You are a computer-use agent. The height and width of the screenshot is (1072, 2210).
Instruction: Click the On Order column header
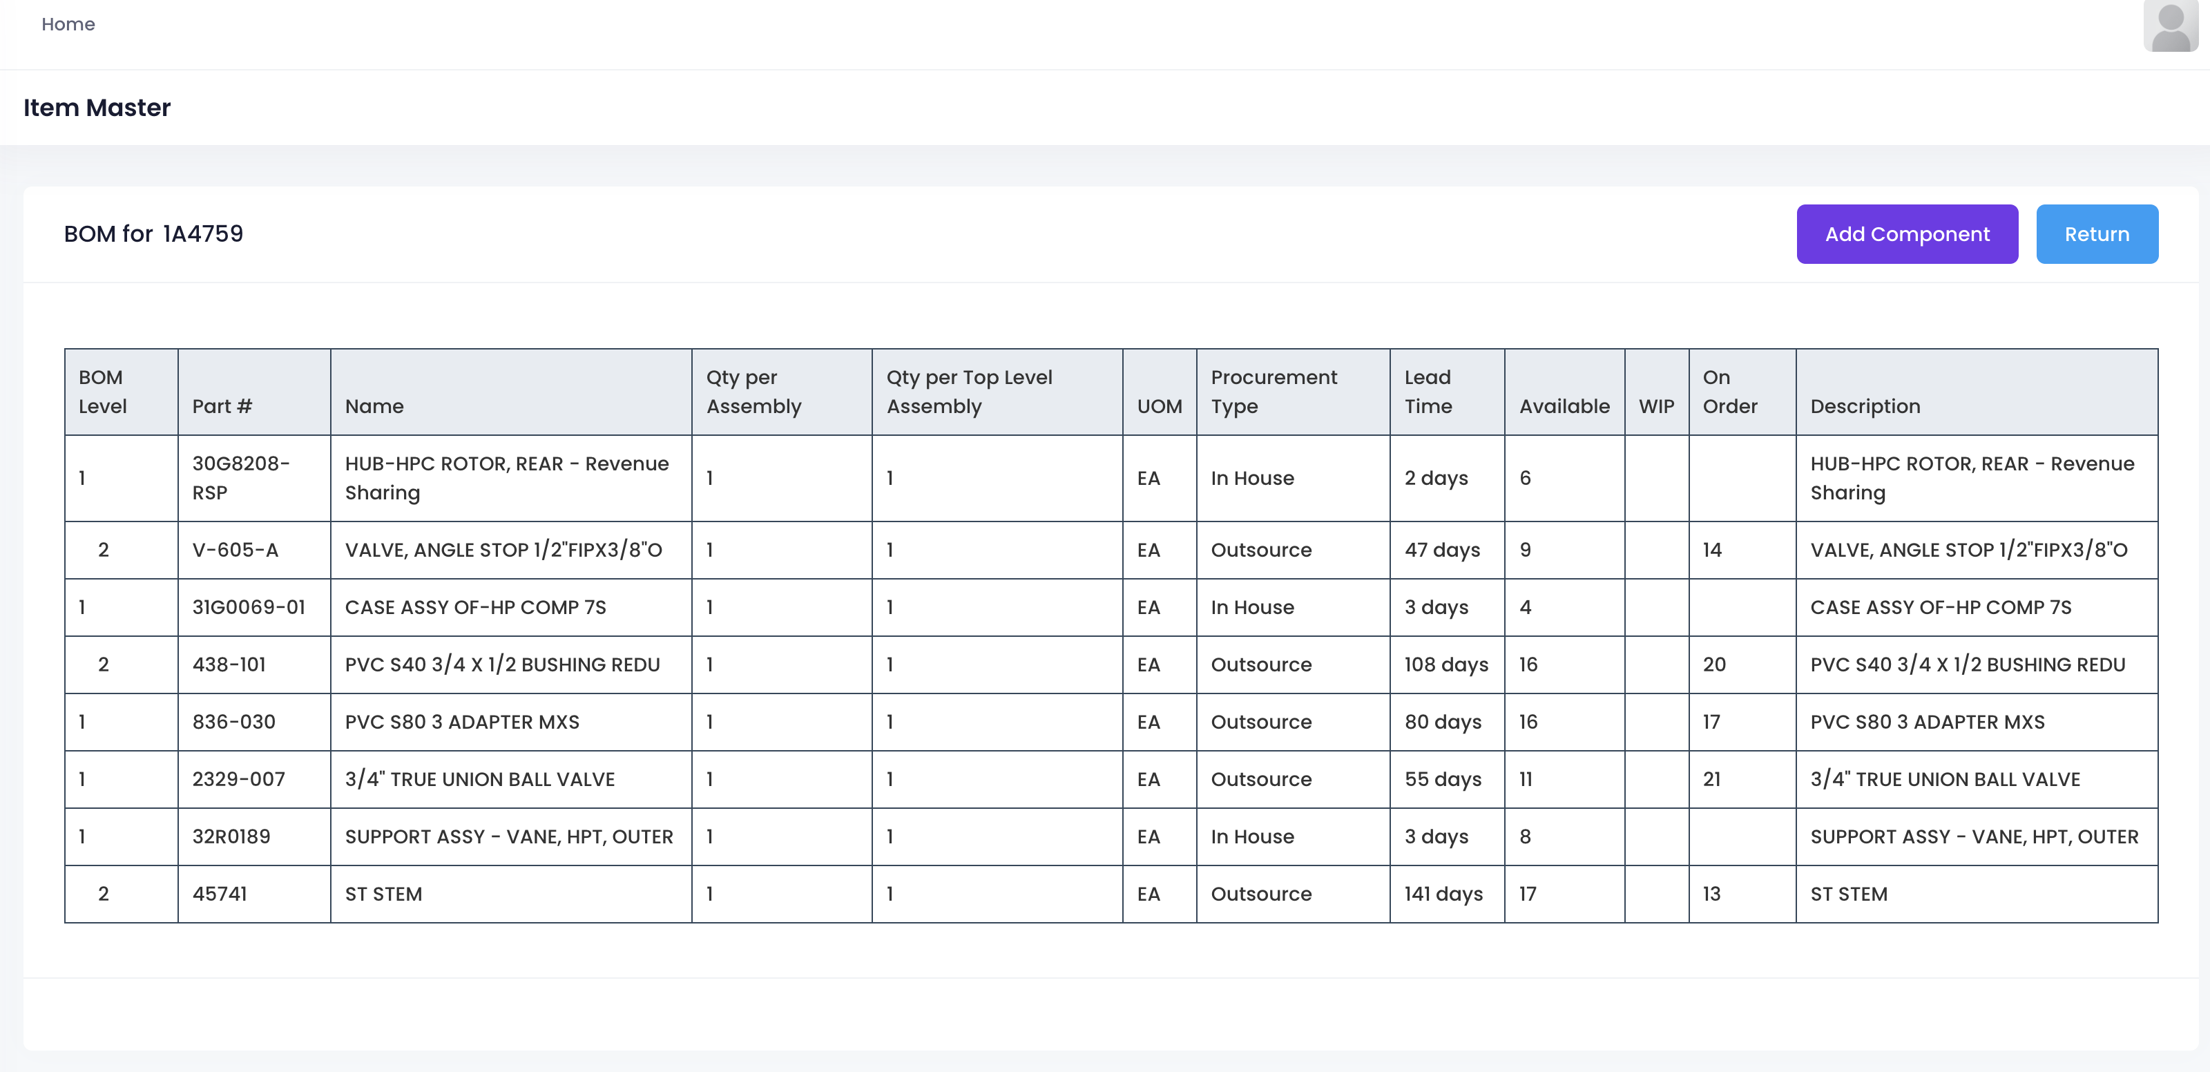1729,392
